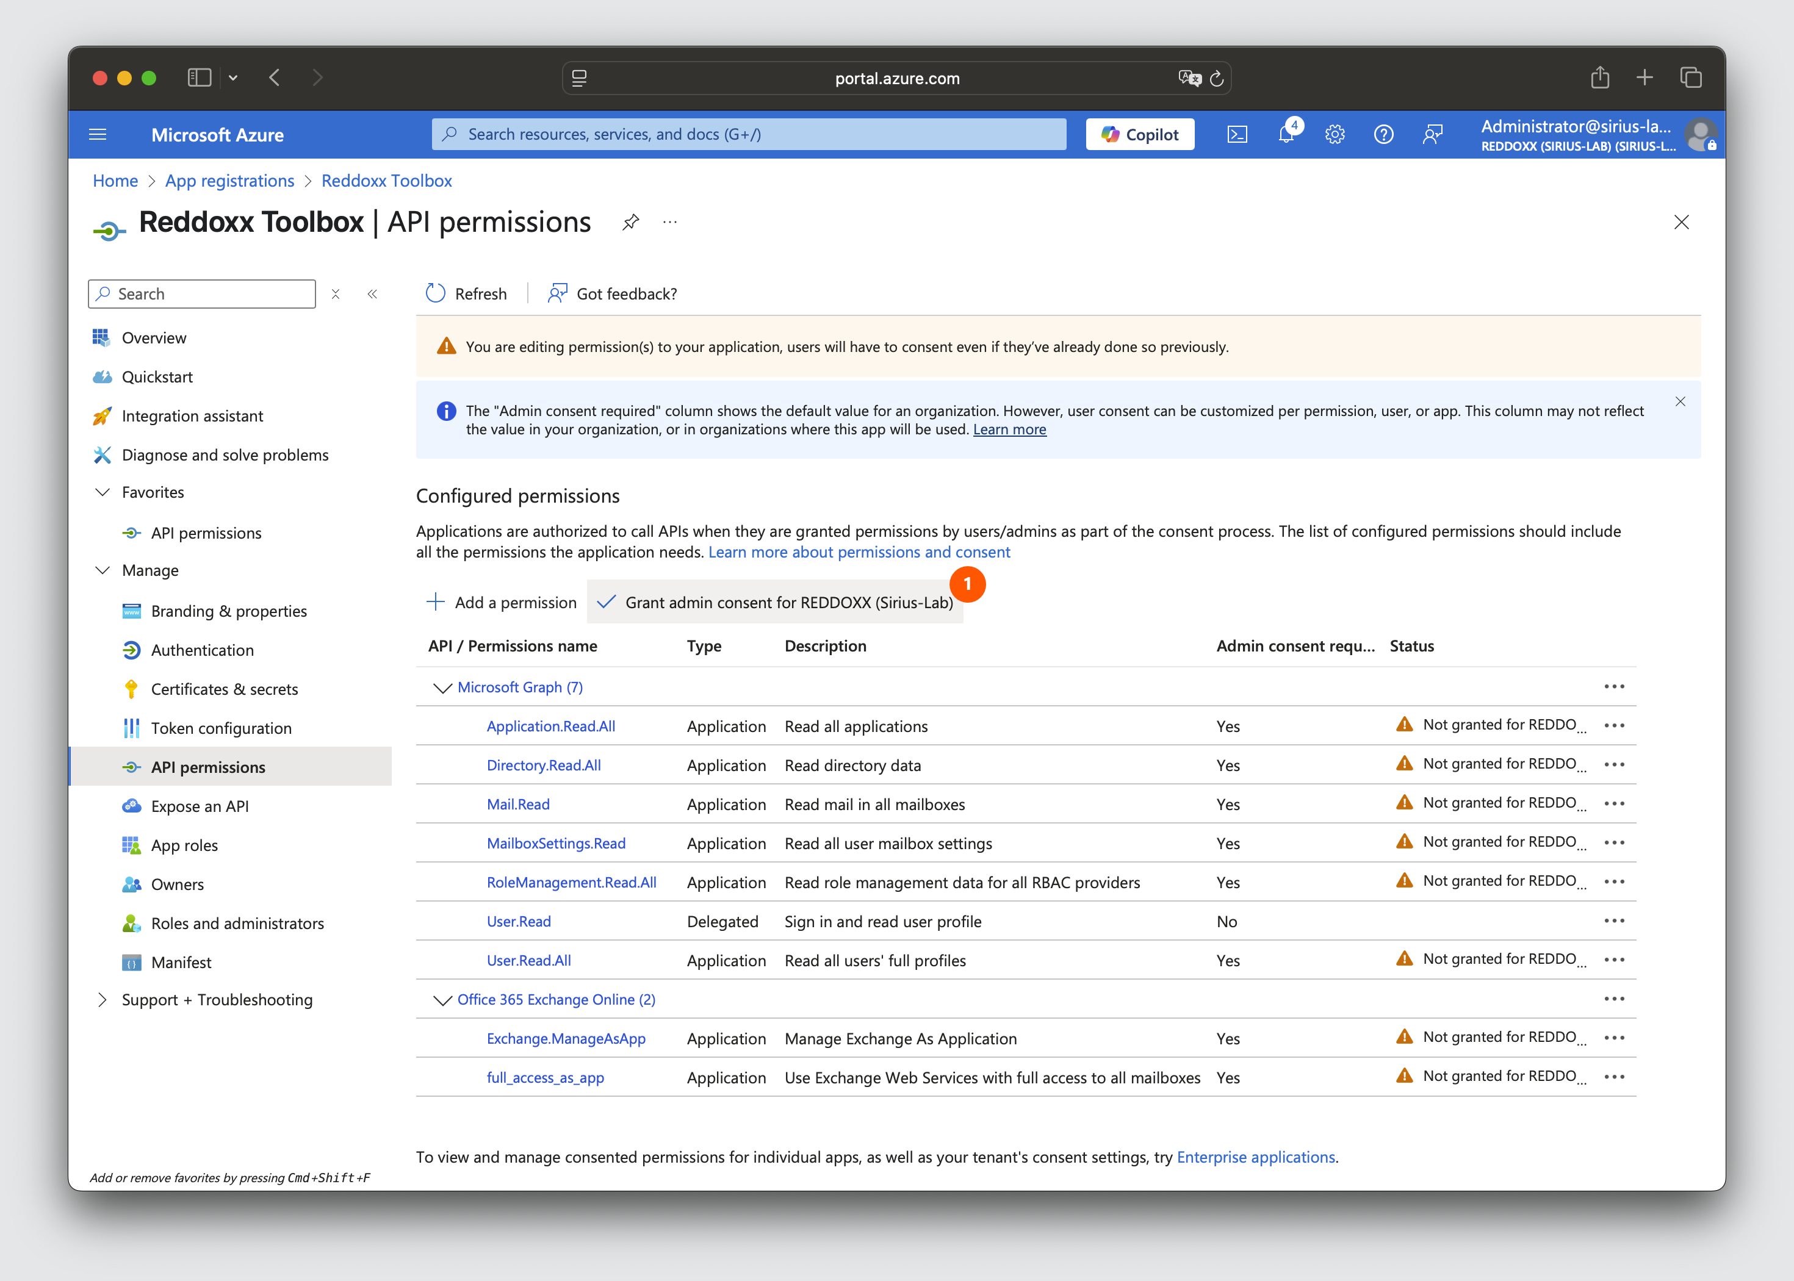Open the Application.Read.All permission
Image resolution: width=1794 pixels, height=1281 pixels.
click(x=550, y=727)
